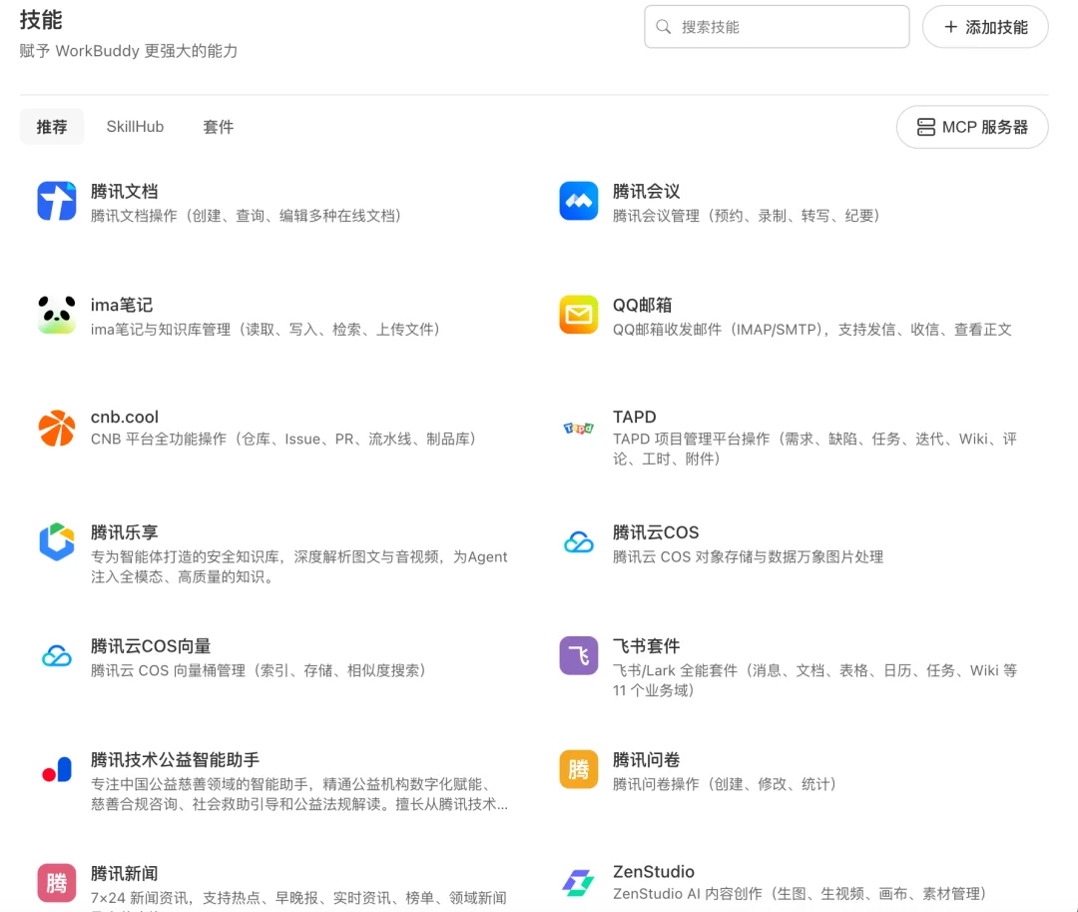
Task: Click the 腾讯会议 skill icon
Action: (x=578, y=201)
